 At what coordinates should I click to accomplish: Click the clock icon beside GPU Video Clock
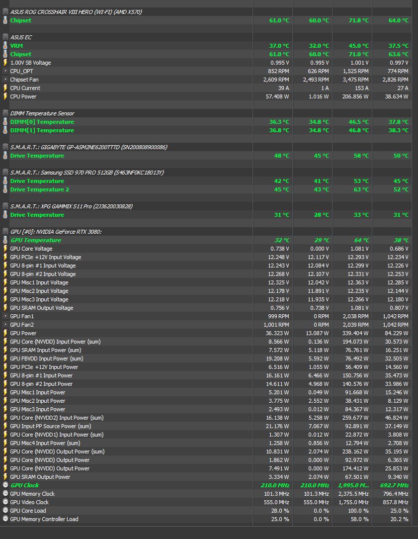point(5,502)
